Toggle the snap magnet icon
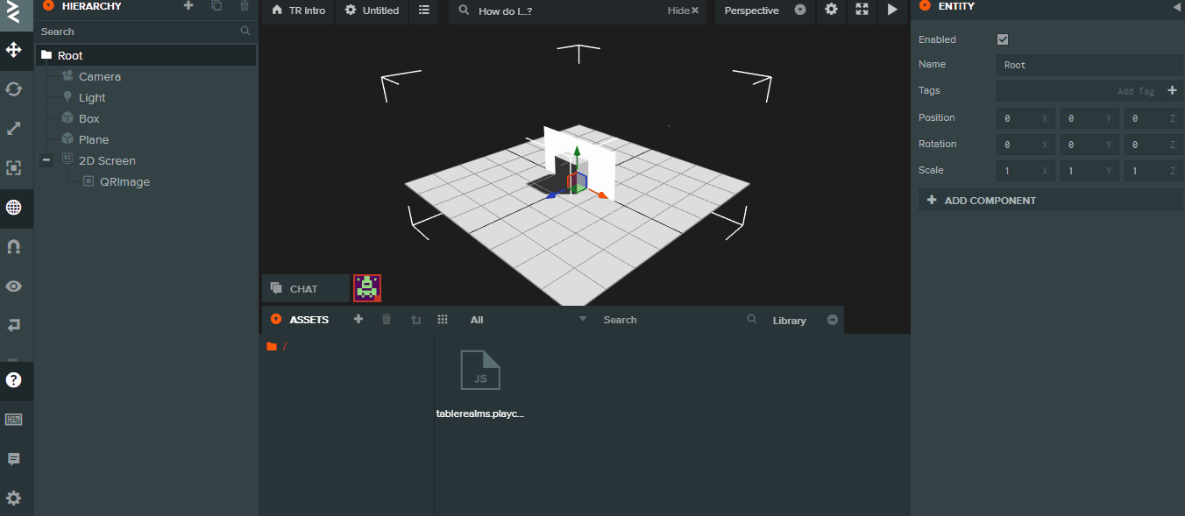This screenshot has width=1185, height=516. [x=14, y=247]
